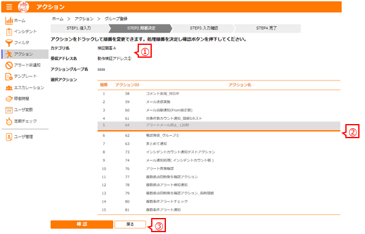Select the コメント追加_対応中 row
365x234 pixels.
tap(219, 93)
